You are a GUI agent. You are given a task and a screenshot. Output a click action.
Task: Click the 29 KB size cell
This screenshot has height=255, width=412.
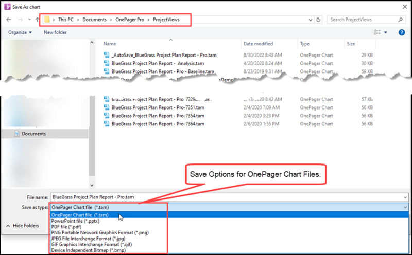point(367,55)
